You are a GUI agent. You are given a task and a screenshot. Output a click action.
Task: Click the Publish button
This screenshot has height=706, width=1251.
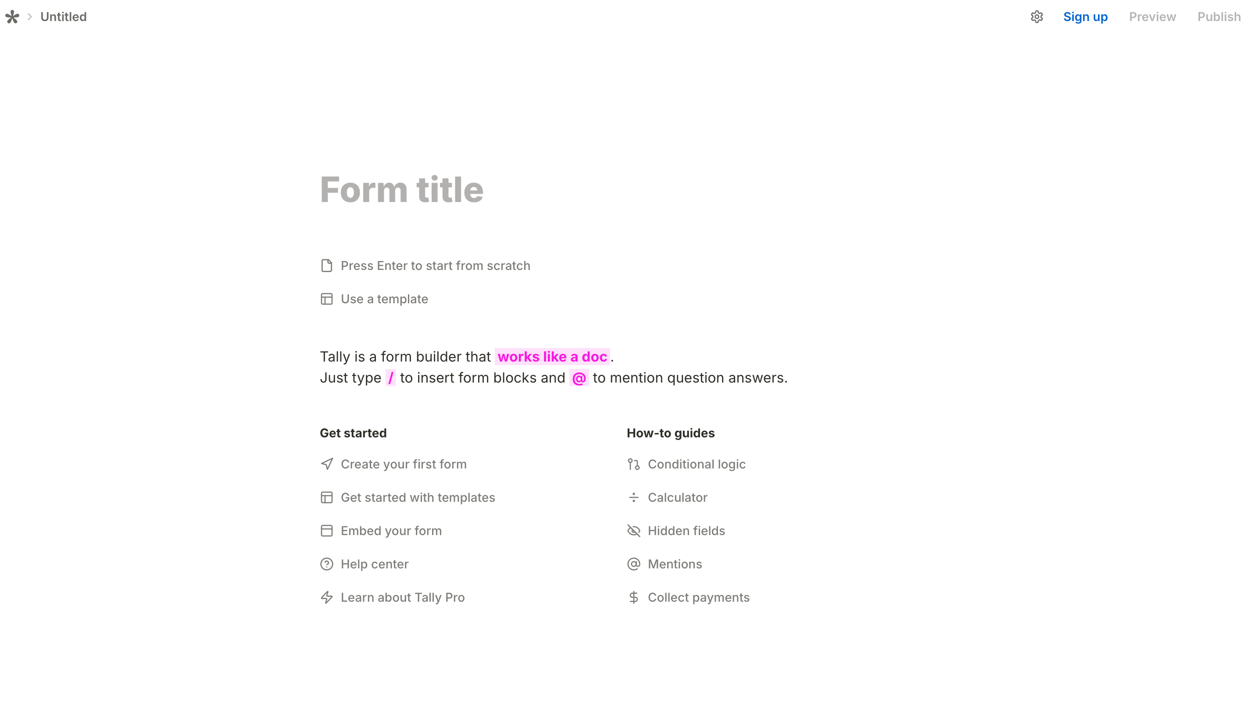click(x=1219, y=17)
